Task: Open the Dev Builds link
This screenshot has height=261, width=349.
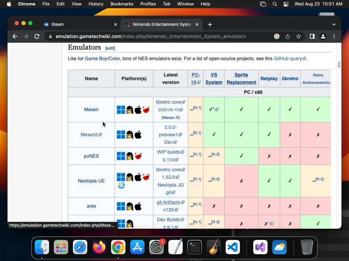Action: [170, 220]
